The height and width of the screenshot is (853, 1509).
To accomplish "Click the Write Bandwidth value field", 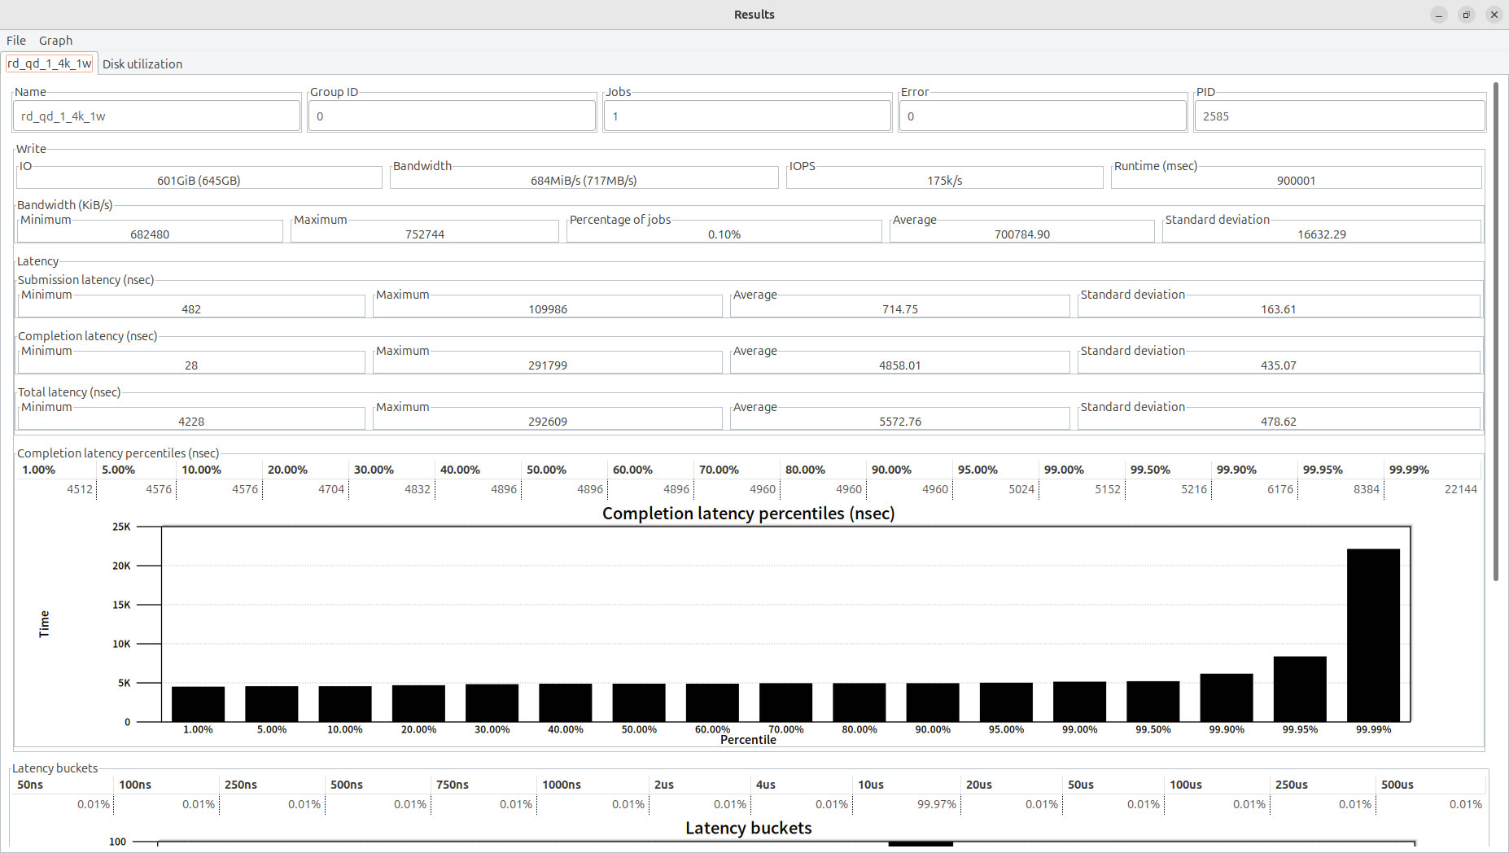I will coord(584,181).
